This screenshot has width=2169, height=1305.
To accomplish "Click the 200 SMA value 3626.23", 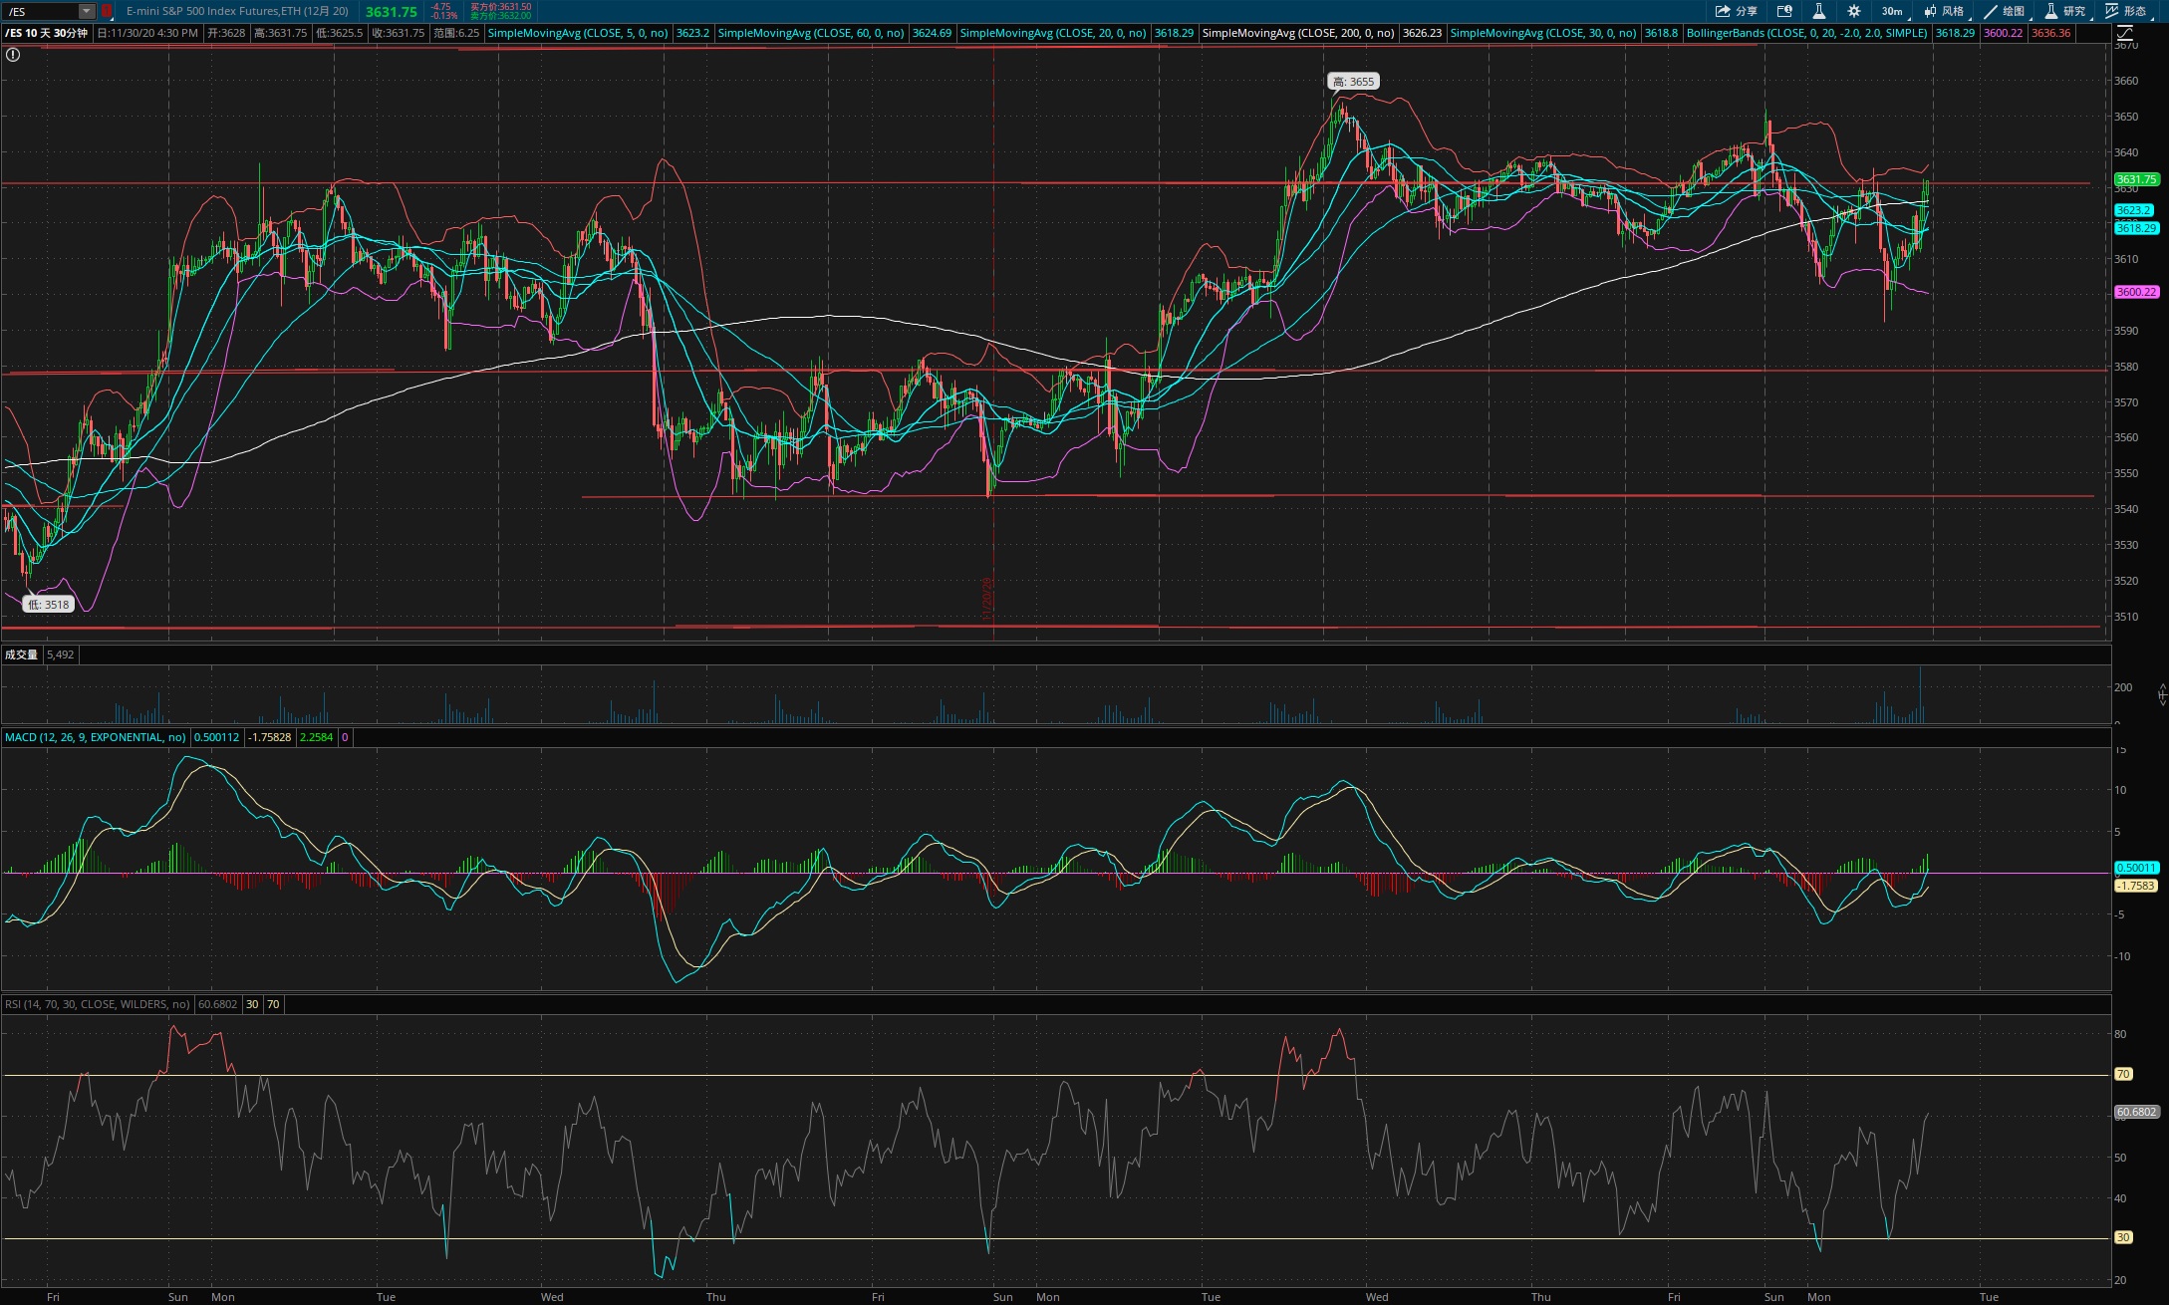I will tap(1422, 33).
